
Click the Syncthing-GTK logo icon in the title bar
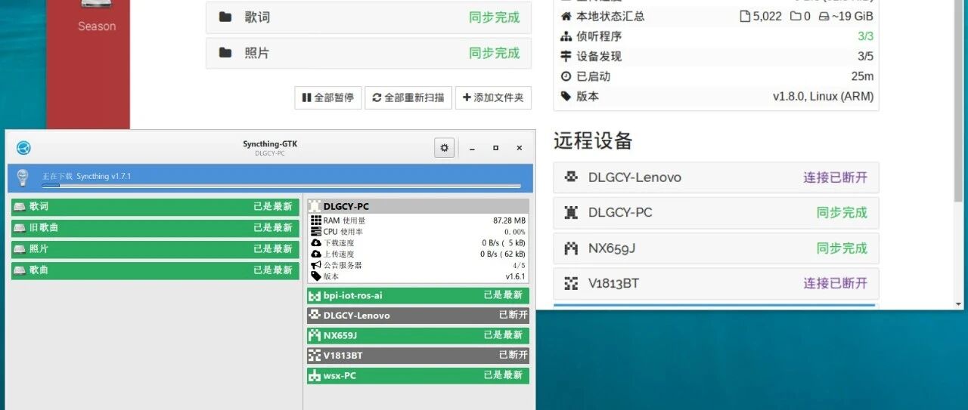[23, 148]
